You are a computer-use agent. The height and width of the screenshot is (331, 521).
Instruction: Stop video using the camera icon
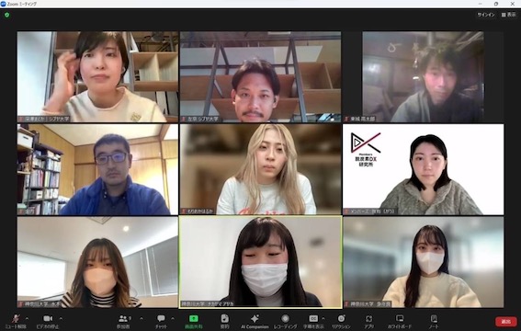(48, 322)
